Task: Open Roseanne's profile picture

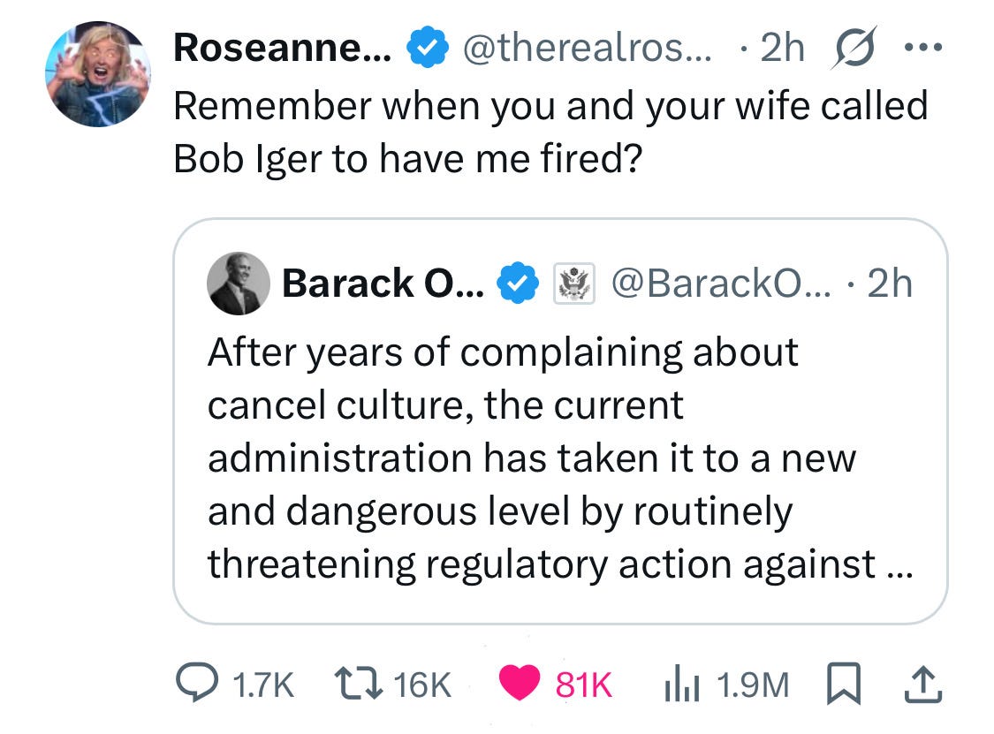Action: coord(98,74)
